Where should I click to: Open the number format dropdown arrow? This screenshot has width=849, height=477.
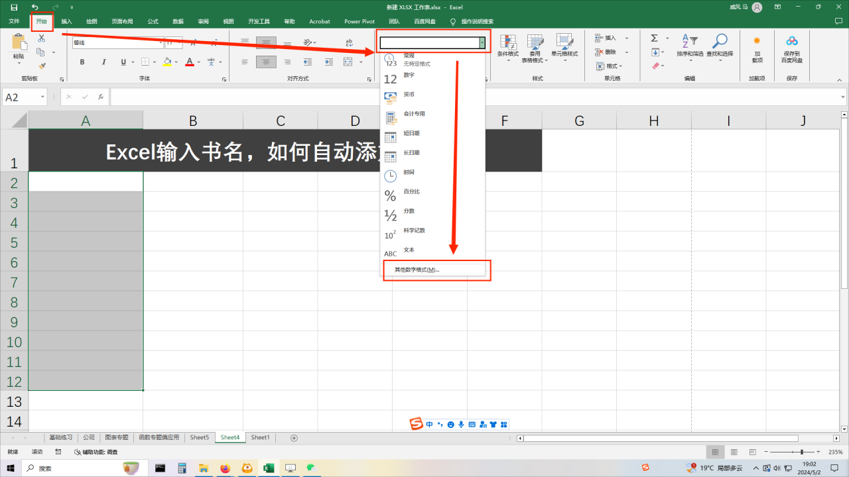click(x=482, y=42)
